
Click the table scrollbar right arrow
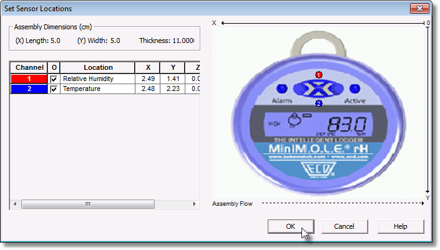[195, 204]
